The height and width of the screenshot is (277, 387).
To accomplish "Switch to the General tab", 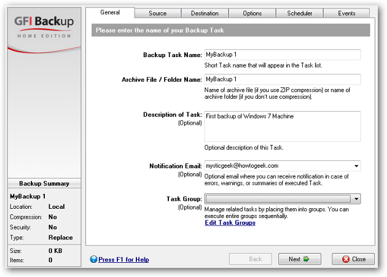I will (110, 12).
